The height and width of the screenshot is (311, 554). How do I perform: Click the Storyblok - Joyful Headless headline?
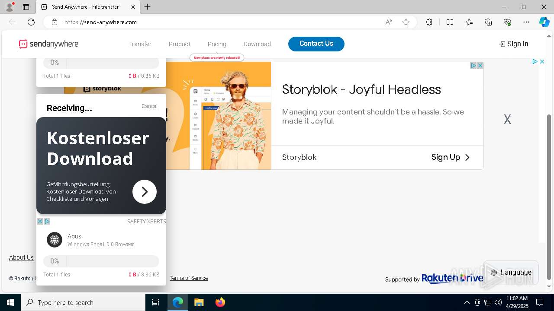(361, 89)
